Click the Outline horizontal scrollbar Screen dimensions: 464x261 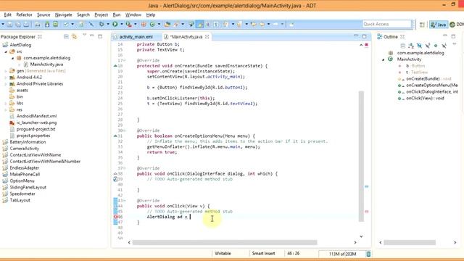tap(410, 242)
